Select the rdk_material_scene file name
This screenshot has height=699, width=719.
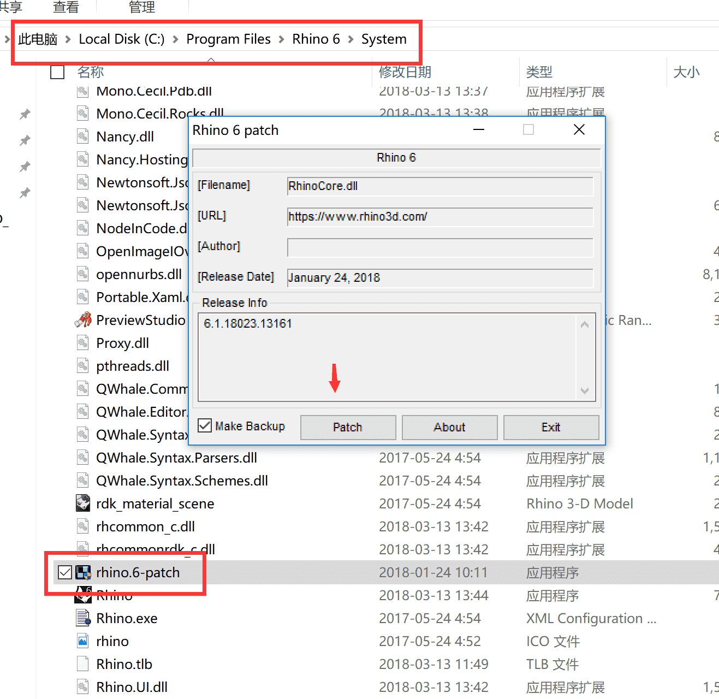pyautogui.click(x=155, y=503)
